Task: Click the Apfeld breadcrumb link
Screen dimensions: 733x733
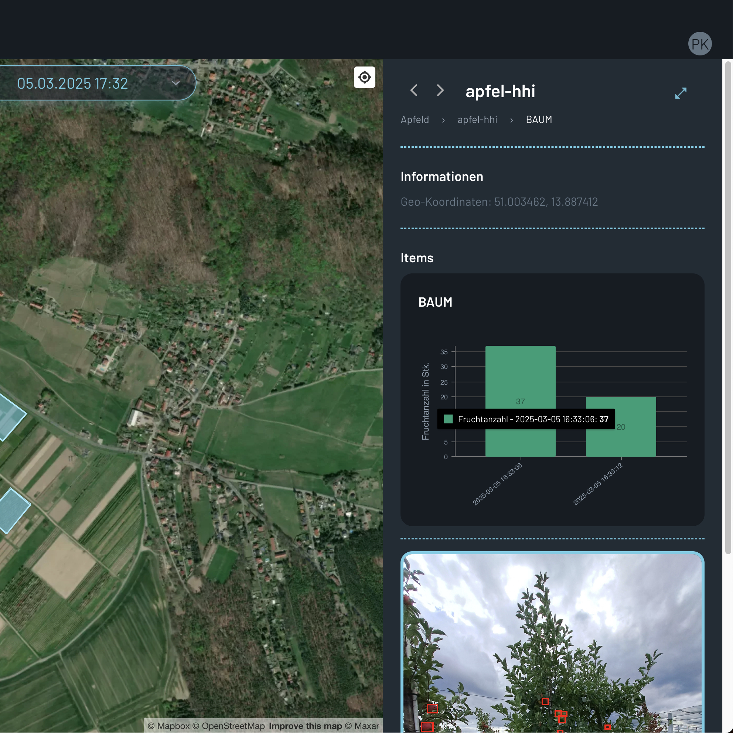Action: [415, 119]
